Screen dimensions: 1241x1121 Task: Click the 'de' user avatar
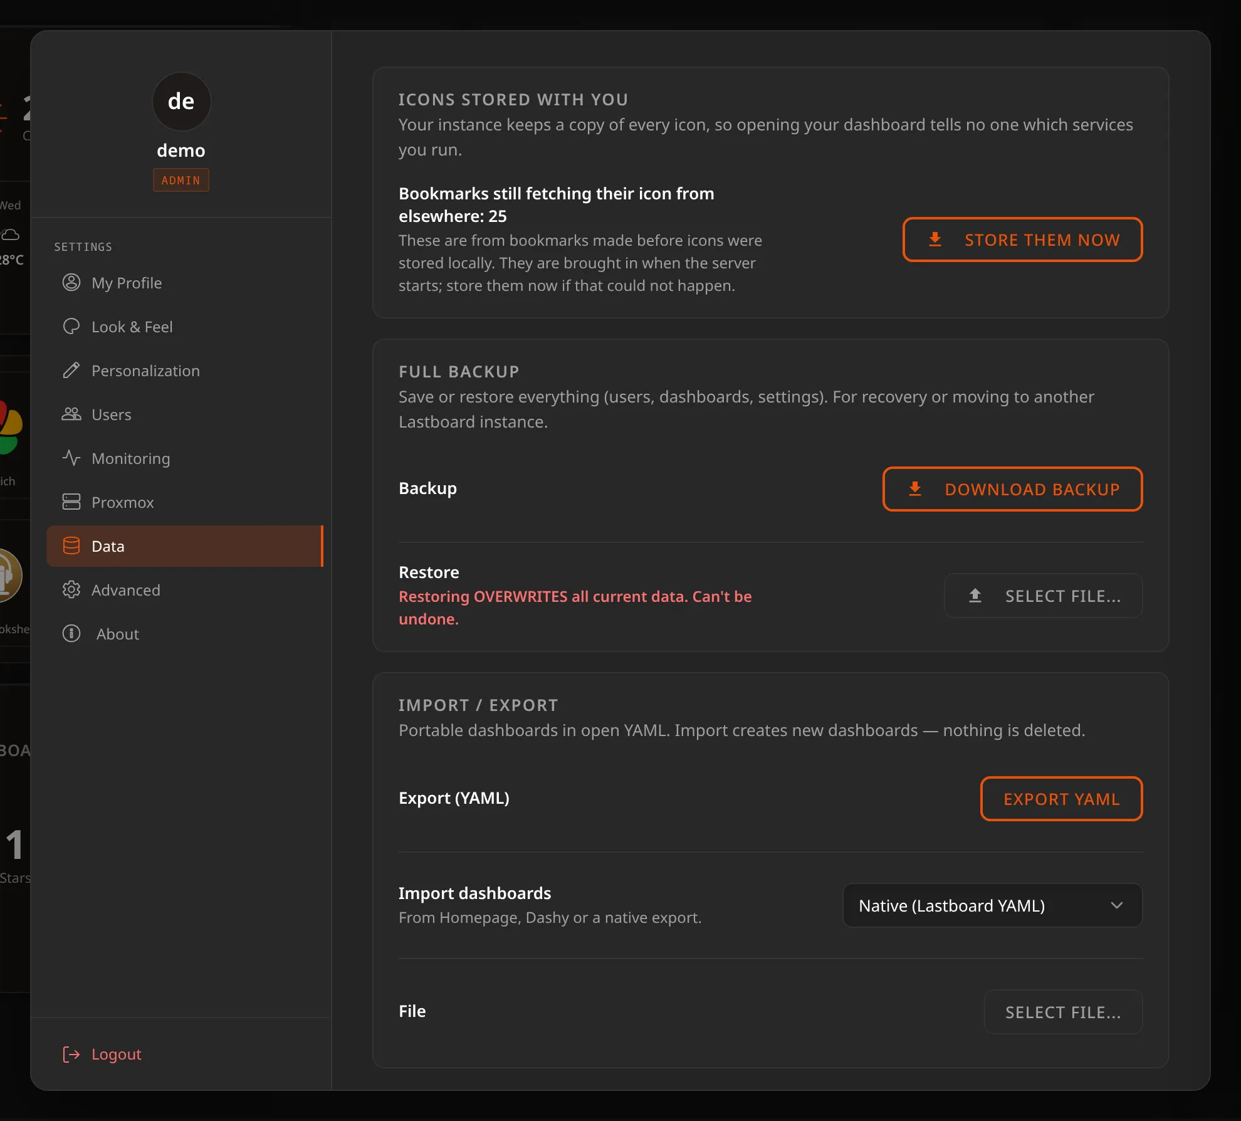click(x=181, y=102)
